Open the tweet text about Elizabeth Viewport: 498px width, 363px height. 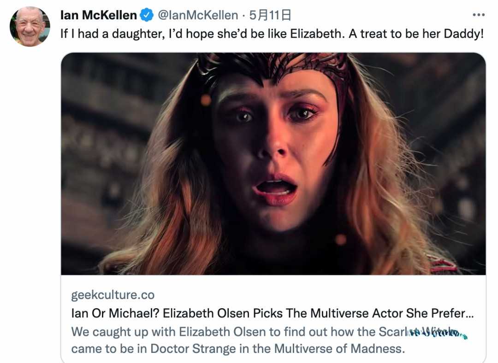point(272,34)
